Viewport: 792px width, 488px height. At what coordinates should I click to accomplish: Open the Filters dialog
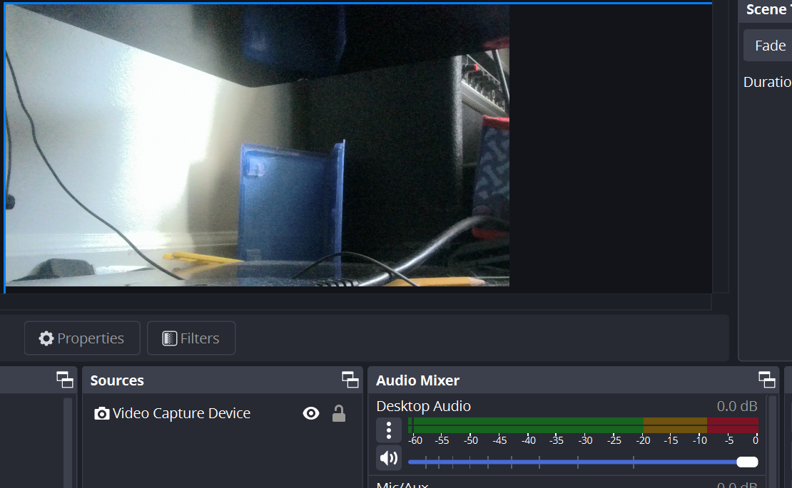[x=191, y=338]
